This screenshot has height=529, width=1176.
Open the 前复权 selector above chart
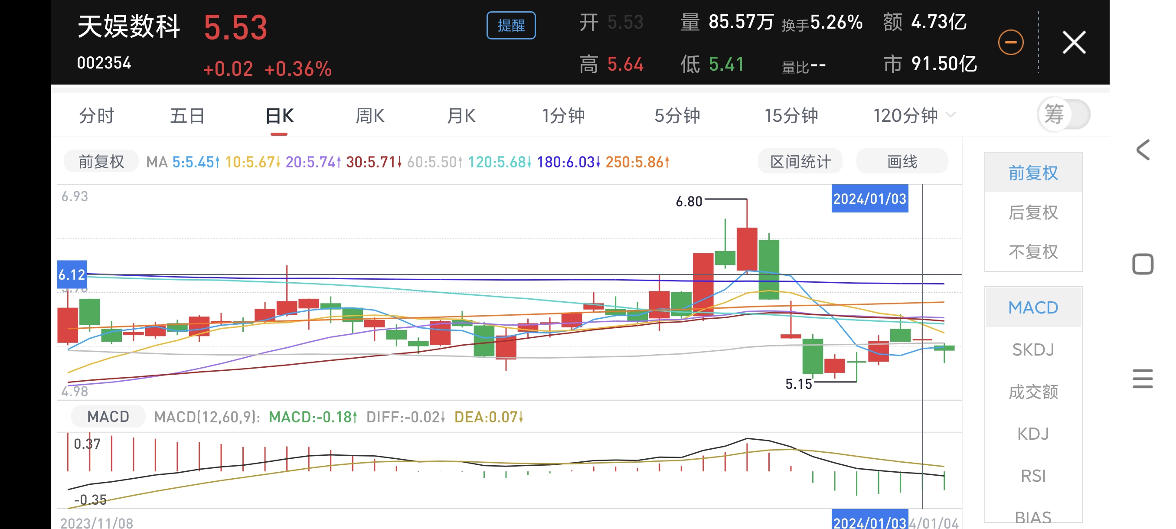[x=101, y=162]
